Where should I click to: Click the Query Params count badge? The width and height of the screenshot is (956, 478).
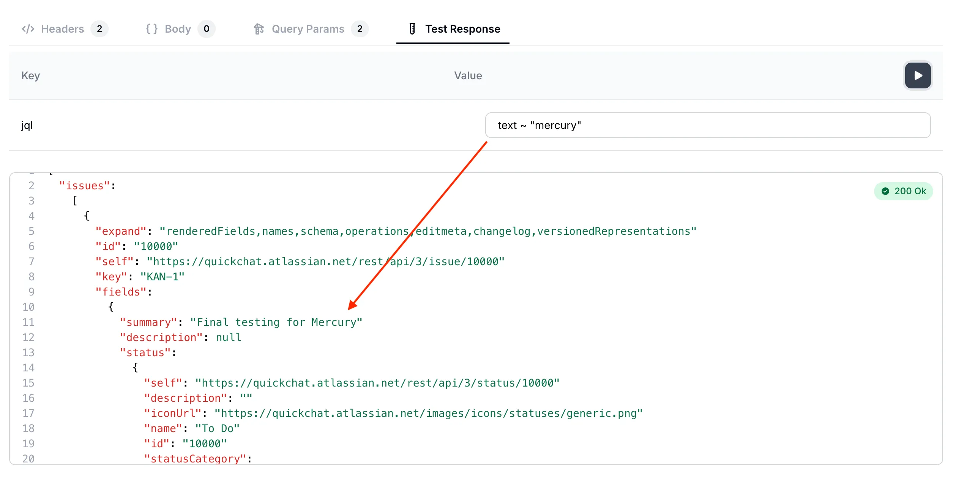pyautogui.click(x=360, y=29)
